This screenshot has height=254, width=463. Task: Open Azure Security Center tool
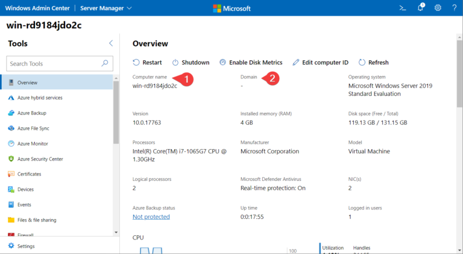click(x=57, y=159)
